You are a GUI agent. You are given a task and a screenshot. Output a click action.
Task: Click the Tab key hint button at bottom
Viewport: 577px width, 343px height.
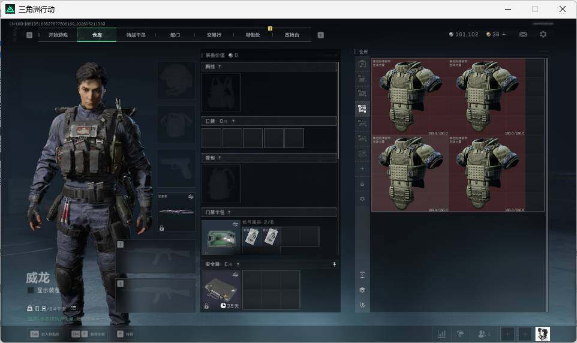pos(34,334)
